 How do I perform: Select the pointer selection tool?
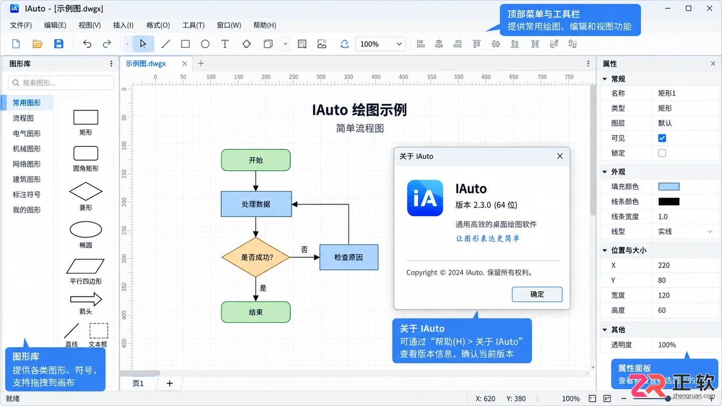tap(143, 44)
